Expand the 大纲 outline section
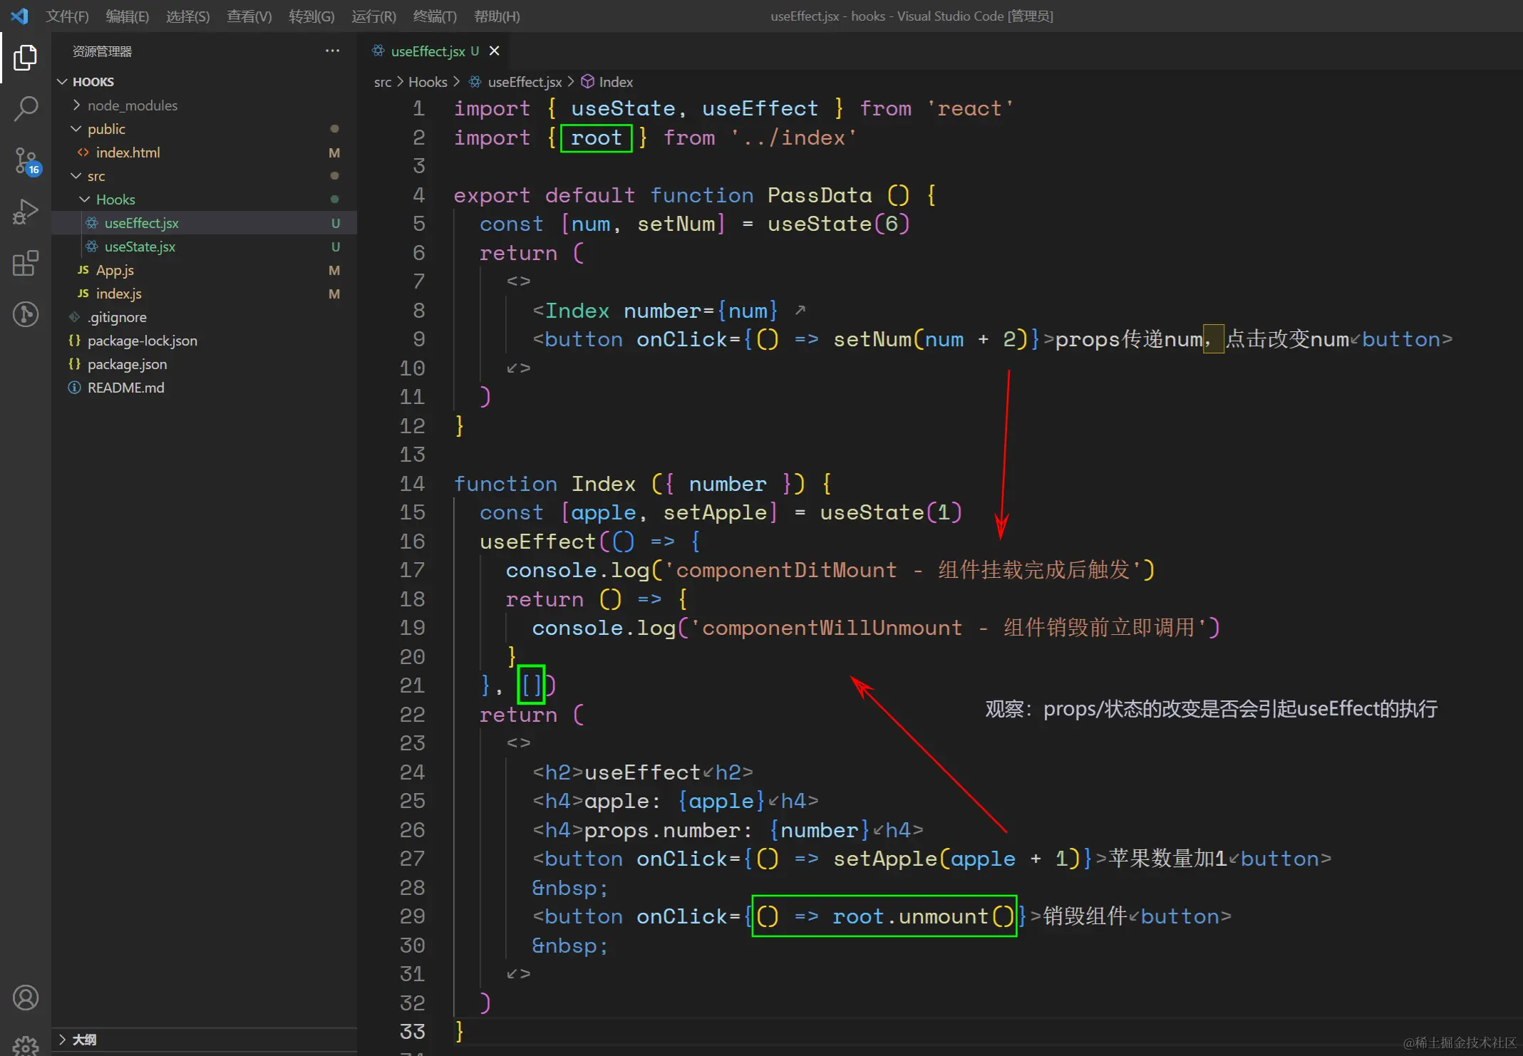The image size is (1523, 1056). pos(84,1040)
